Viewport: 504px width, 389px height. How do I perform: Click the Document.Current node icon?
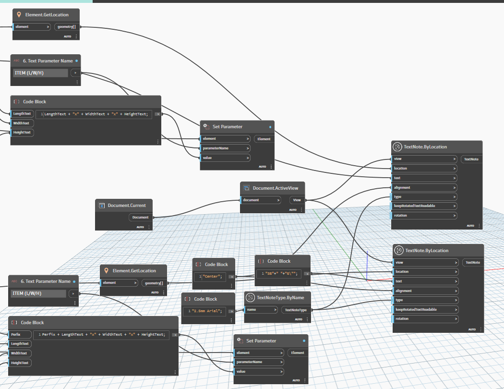coord(102,206)
